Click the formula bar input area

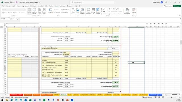[x=99, y=20]
